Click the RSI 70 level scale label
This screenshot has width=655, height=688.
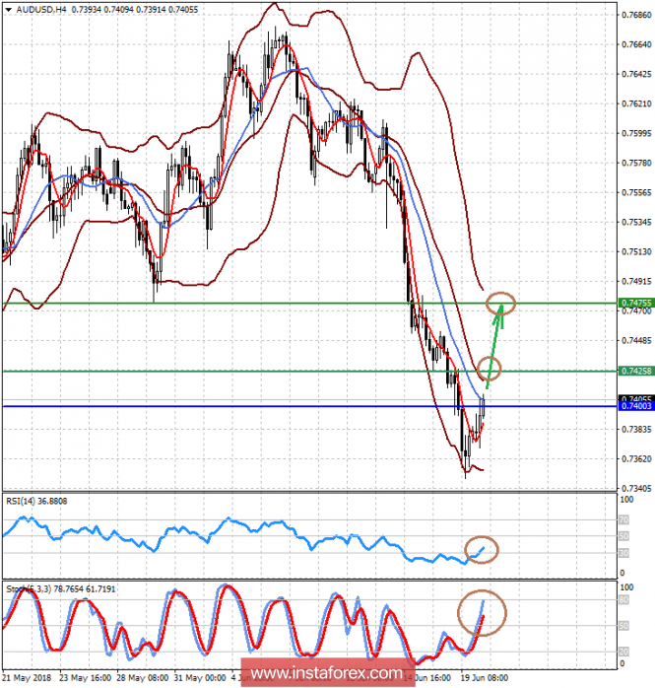coord(623,518)
